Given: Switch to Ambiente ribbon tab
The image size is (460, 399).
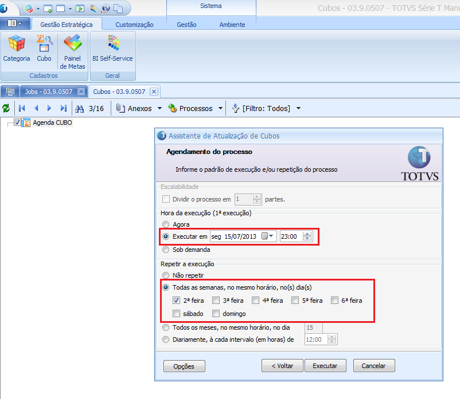Looking at the screenshot, I should (x=232, y=25).
